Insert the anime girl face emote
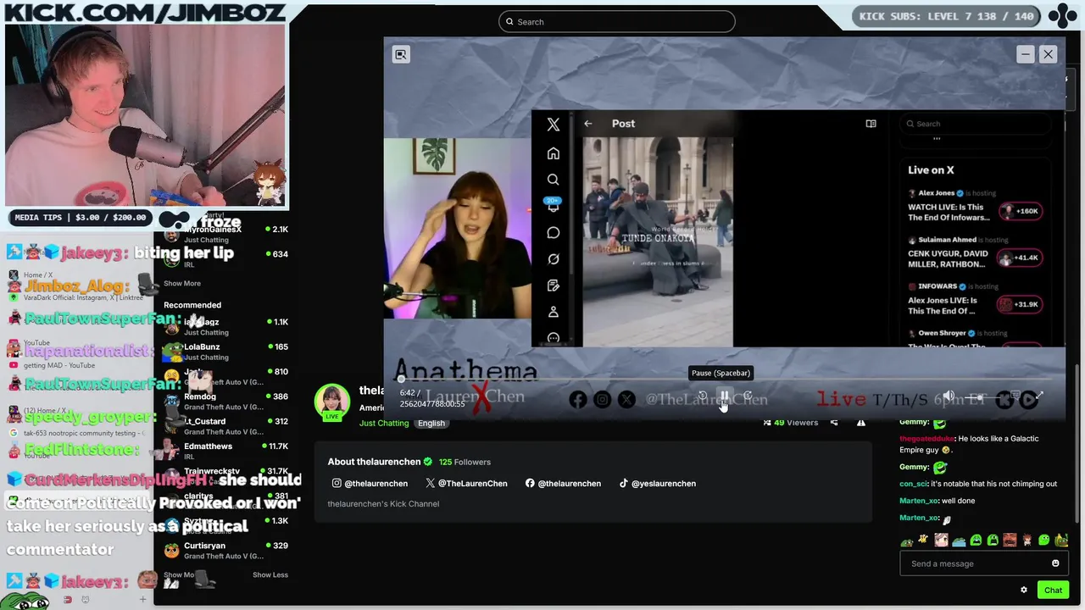Viewport: 1085px width, 610px height. click(x=941, y=540)
